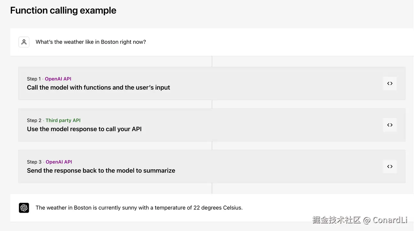Show code for Step 1 card
The image size is (414, 231).
[390, 83]
